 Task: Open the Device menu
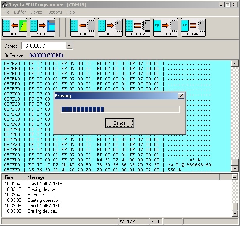pos(37,12)
